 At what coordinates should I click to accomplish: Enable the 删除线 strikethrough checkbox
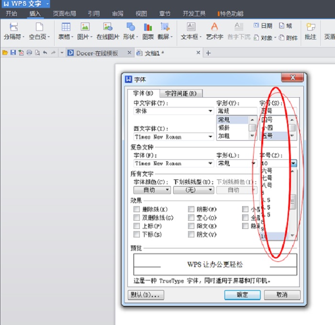(x=137, y=209)
